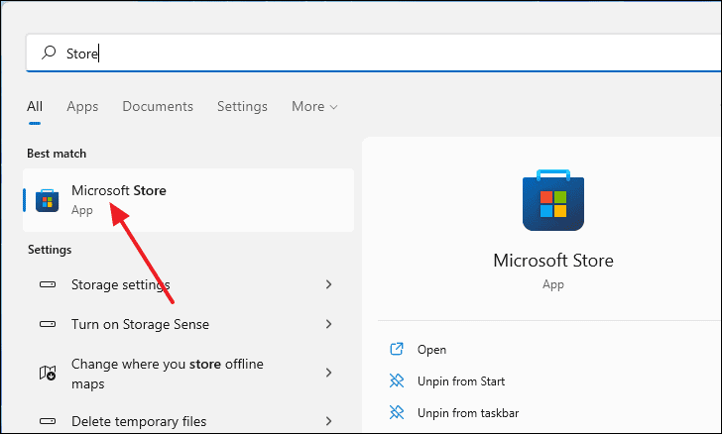This screenshot has width=722, height=434.
Task: Click the Unpin from Start pin icon
Action: point(397,381)
